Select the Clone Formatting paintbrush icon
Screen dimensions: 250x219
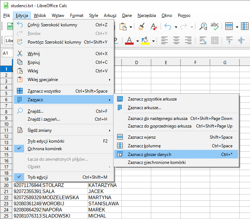pos(142,27)
